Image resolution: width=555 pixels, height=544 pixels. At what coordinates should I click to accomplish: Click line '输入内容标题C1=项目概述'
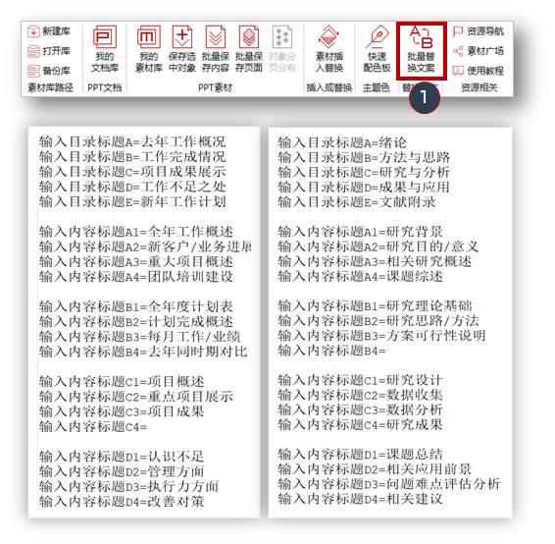pos(122,381)
